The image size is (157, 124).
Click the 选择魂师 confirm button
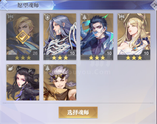pos(78,112)
